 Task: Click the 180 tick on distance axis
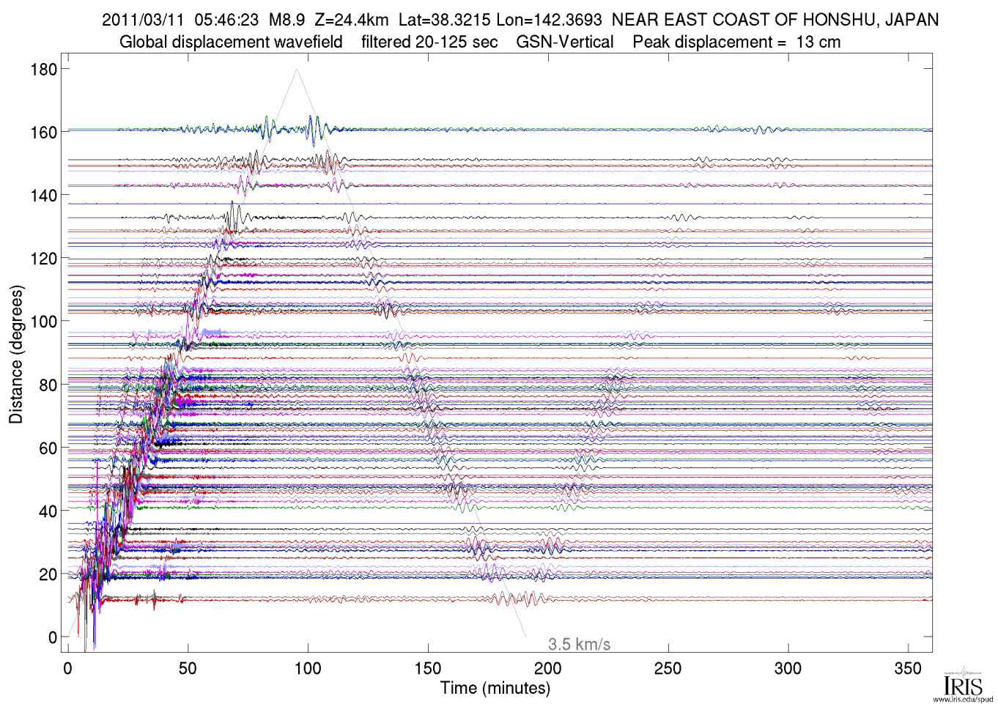[x=44, y=70]
